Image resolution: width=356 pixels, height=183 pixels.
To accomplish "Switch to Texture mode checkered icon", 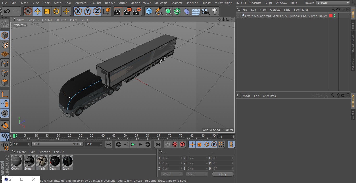I will coord(5,45).
